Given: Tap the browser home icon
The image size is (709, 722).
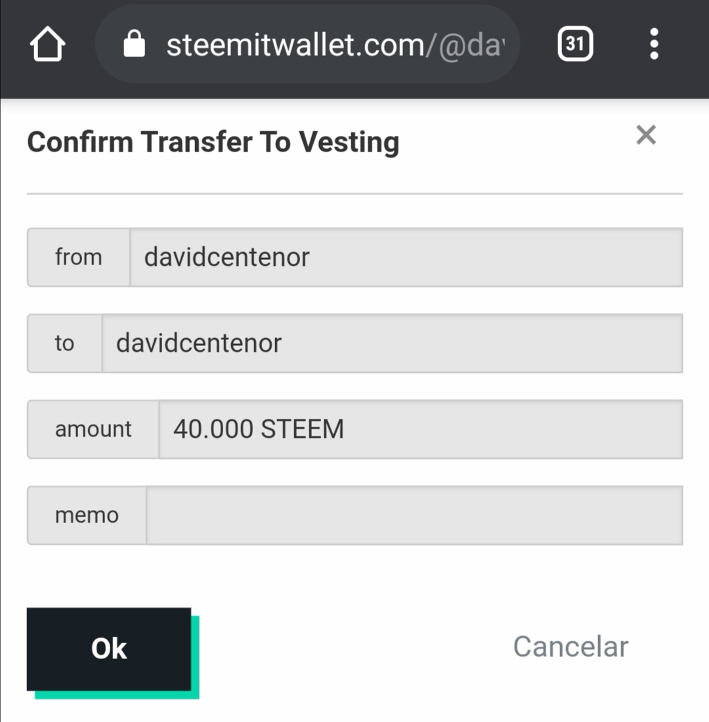Looking at the screenshot, I should (x=47, y=44).
